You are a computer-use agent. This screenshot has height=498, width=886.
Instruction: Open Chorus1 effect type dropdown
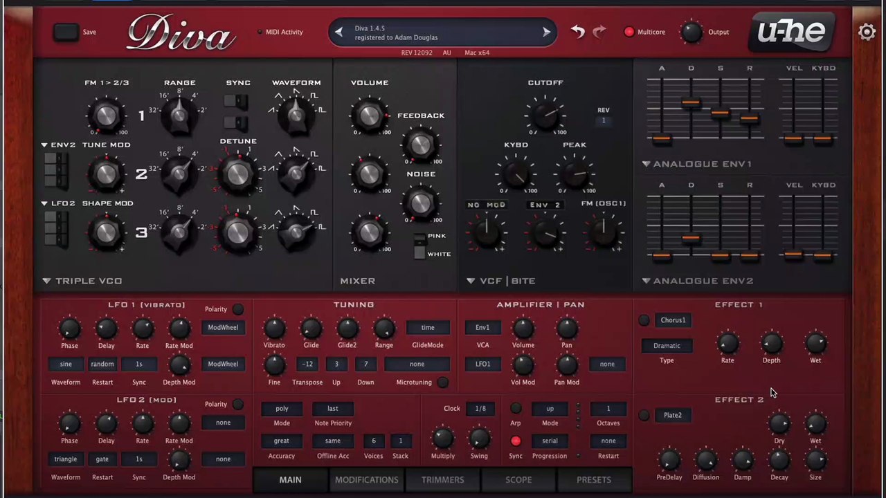click(673, 320)
